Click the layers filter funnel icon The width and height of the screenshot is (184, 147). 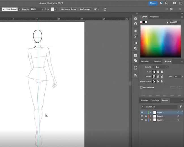point(181,107)
